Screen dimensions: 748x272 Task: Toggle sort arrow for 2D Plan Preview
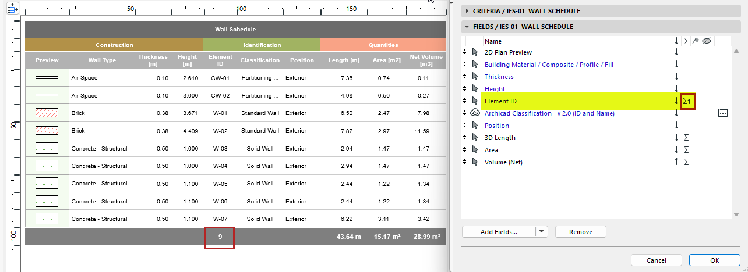[x=676, y=52]
